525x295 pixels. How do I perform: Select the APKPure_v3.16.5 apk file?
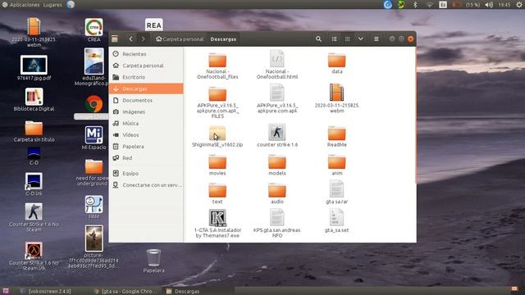(x=277, y=98)
